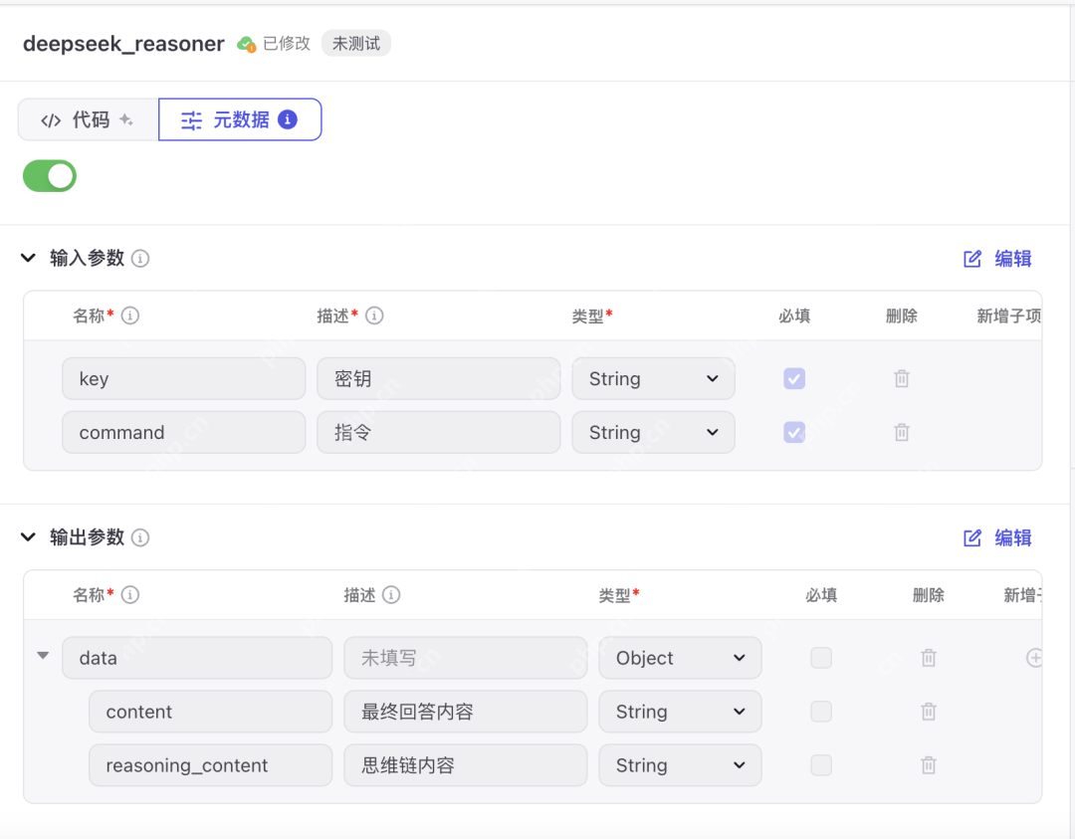
Task: Click info icon next to input 描述 column
Action: coord(374,315)
